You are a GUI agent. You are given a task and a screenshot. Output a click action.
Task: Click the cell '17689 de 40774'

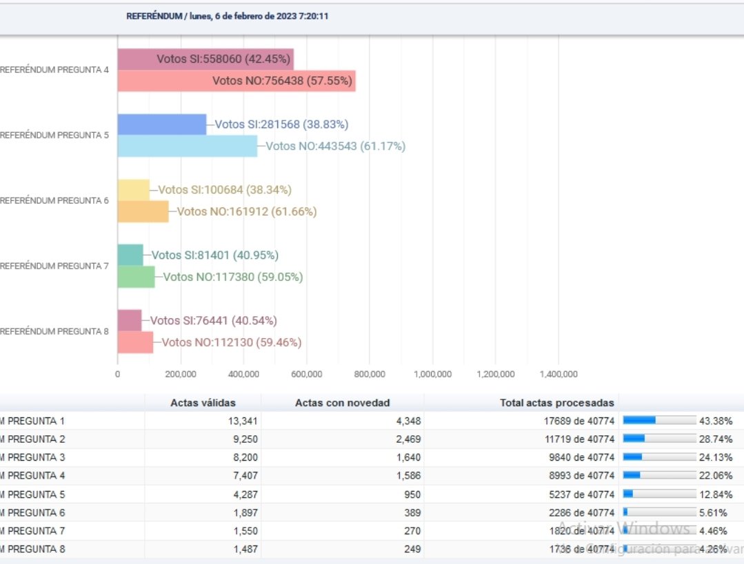tap(579, 421)
